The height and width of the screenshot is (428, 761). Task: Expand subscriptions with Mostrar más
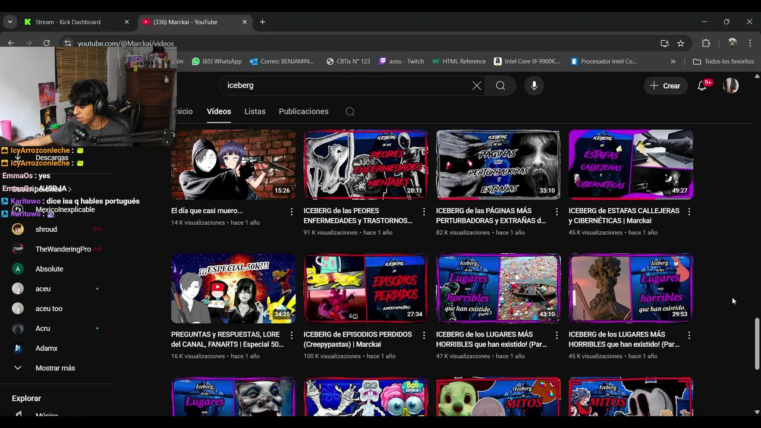click(56, 368)
